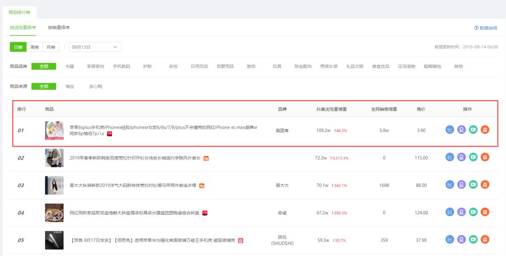
Task: Click orange alert icon for 夏大大 row
Action: coord(485,184)
